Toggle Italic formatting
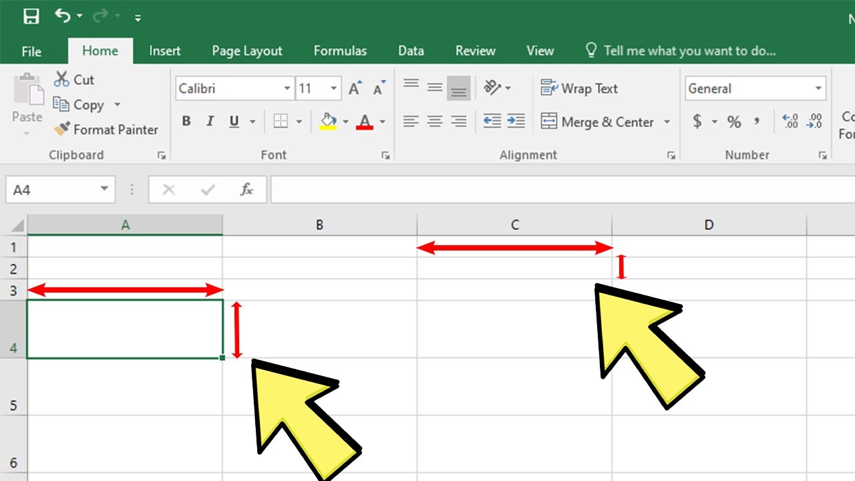The image size is (855, 481). (210, 122)
